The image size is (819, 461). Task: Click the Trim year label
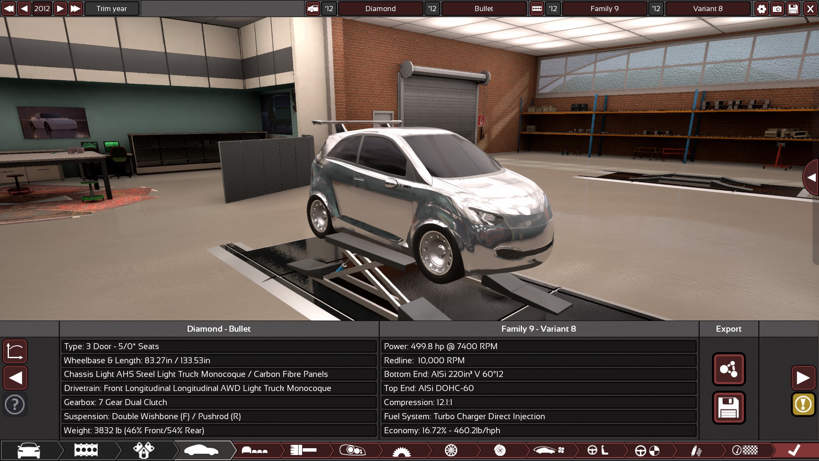point(112,9)
